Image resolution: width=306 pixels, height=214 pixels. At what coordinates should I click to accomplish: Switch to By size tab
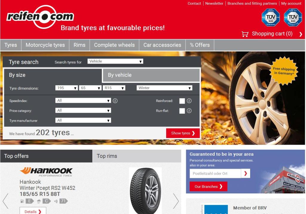tap(53, 75)
